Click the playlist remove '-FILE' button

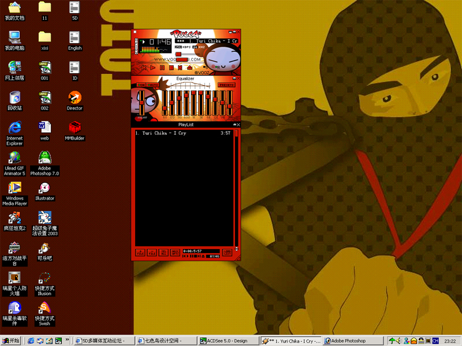point(152,253)
